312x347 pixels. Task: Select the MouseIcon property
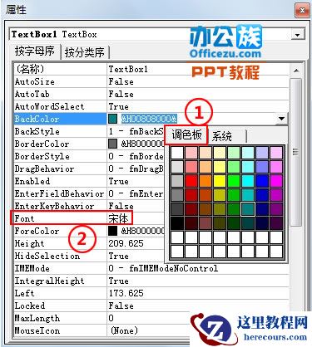37,330
